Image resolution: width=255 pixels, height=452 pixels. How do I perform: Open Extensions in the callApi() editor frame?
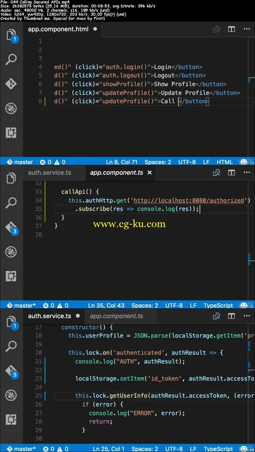[x=11, y=276]
